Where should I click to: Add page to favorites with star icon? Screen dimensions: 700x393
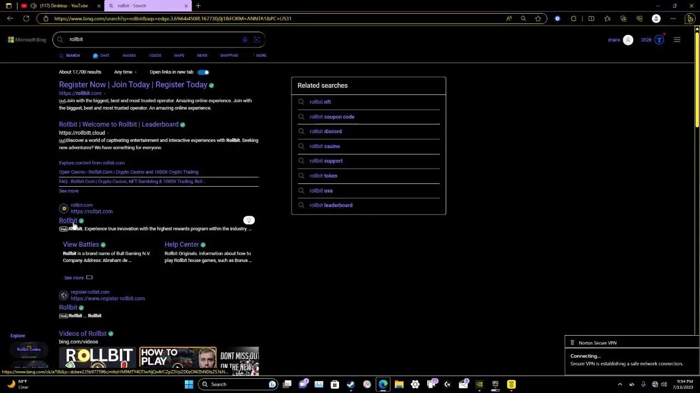click(538, 19)
